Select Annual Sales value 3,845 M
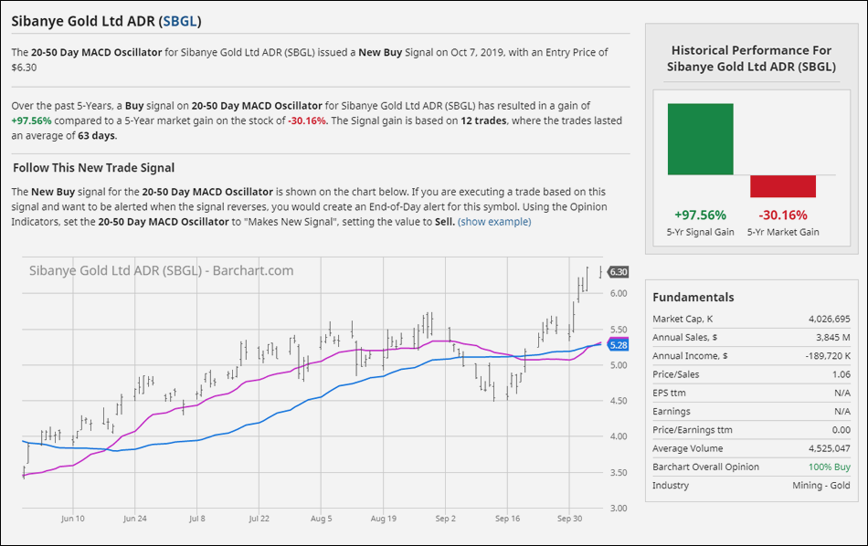The image size is (868, 546). coord(833,338)
